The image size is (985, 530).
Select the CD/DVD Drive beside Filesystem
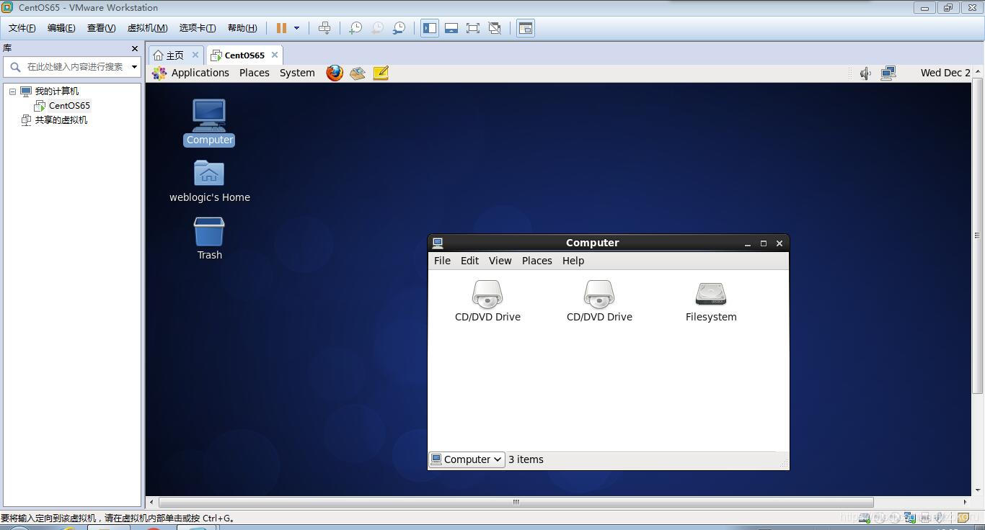pos(599,301)
